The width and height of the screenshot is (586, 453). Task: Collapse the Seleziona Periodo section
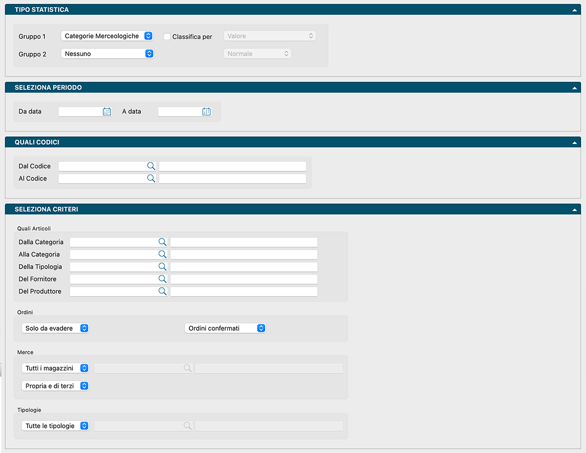coord(574,88)
